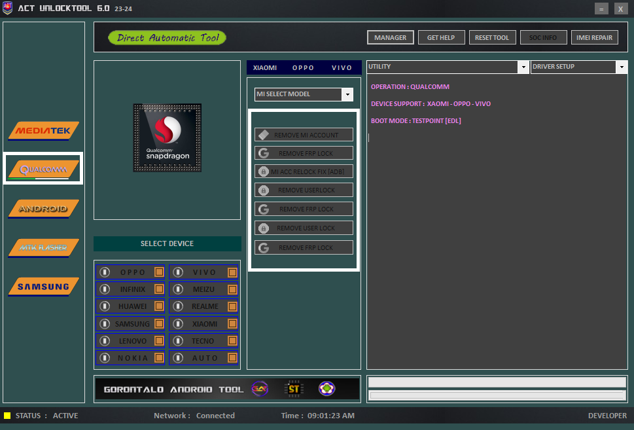This screenshot has width=634, height=430.
Task: Click the SOC INFO button
Action: point(543,37)
